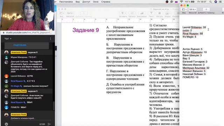Click option Д. Ошибка в употреблении существительного
224x126 pixels.
coord(125,88)
